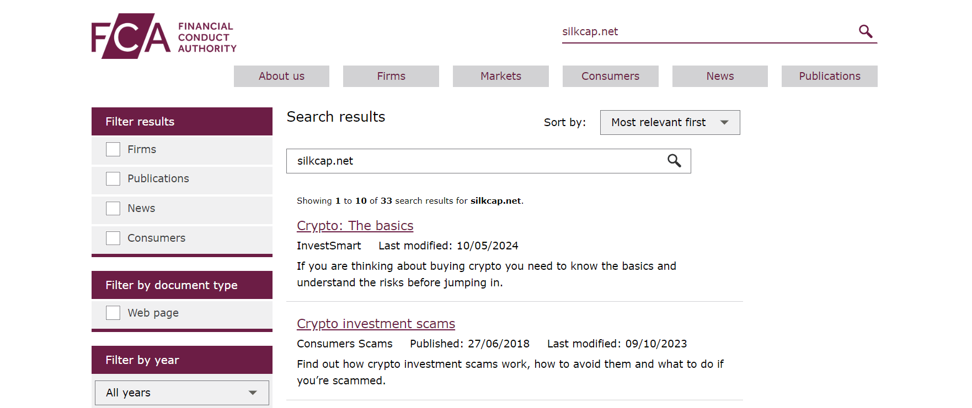The image size is (972, 408).
Task: Open the About us menu
Action: pyautogui.click(x=281, y=76)
